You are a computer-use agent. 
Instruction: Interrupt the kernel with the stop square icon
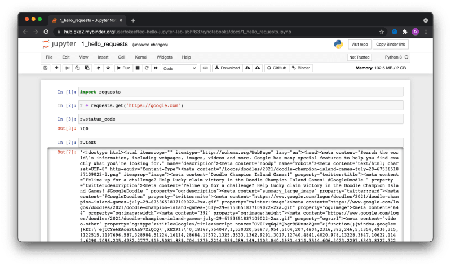coord(138,68)
